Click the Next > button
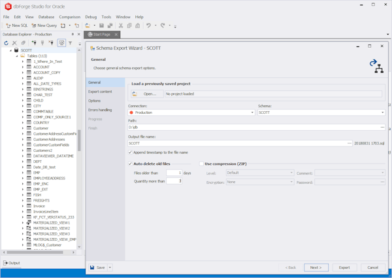This screenshot has width=392, height=278. point(316,268)
